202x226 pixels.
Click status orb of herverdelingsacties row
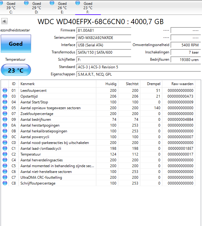click(x=5, y=160)
